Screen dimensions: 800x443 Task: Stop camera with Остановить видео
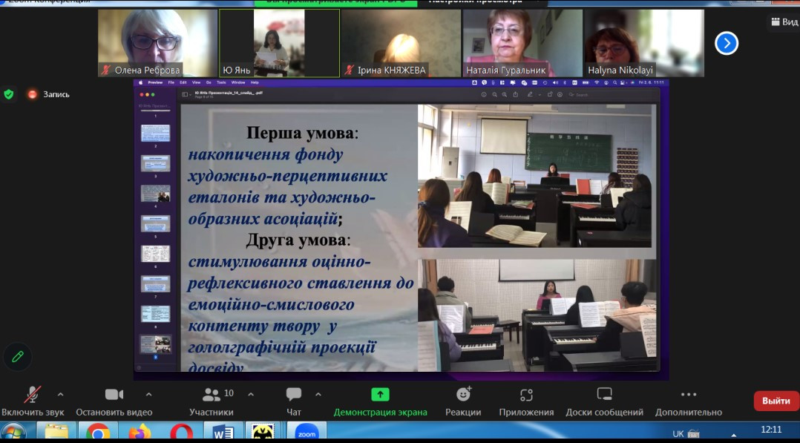[x=114, y=401]
